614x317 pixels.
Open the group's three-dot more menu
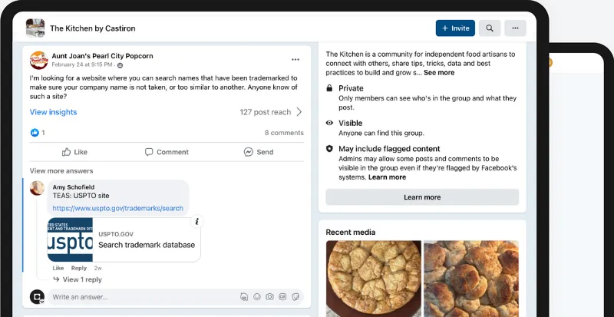click(x=515, y=28)
